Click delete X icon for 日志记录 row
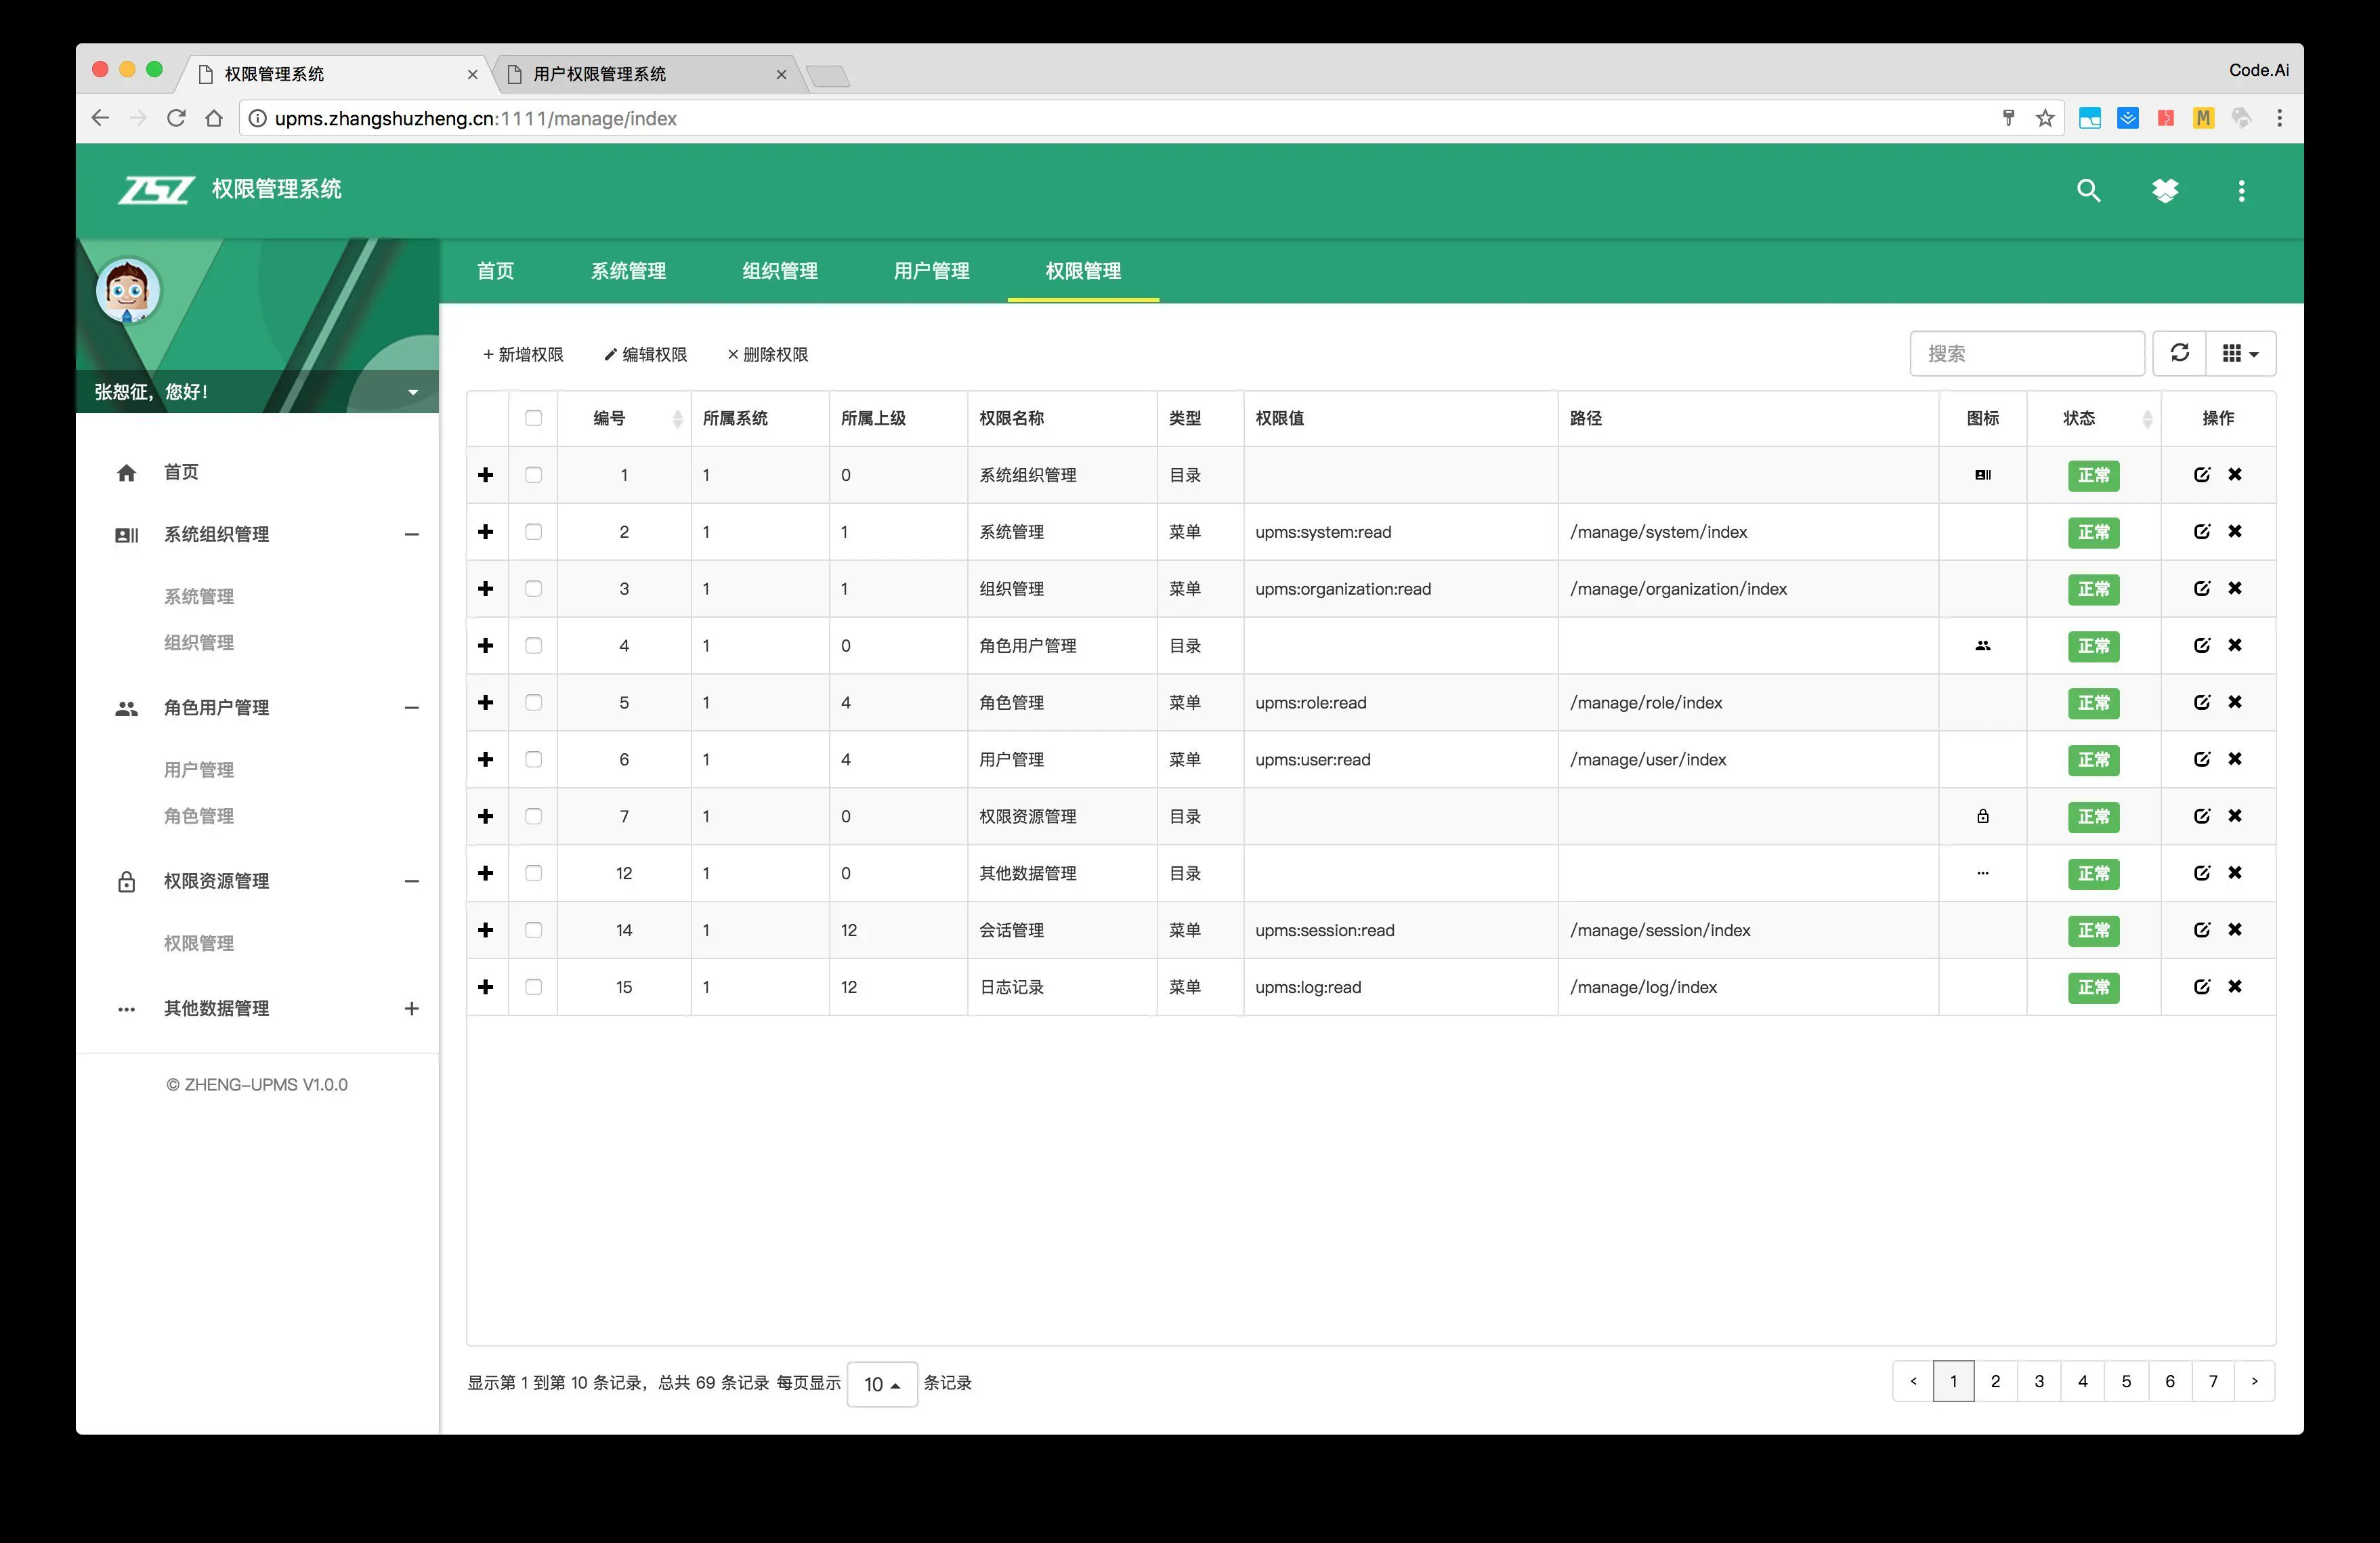This screenshot has width=2380, height=1543. tap(2235, 986)
